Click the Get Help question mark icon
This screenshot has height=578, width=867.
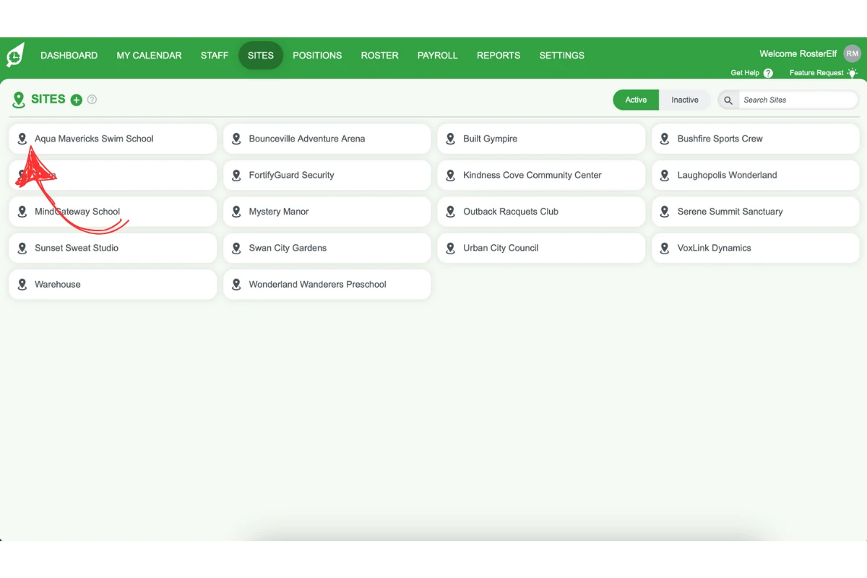[x=768, y=73]
